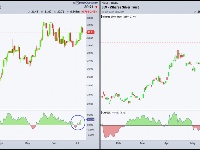Click the CMF(20) indicator label in the SLV chart
The image size is (200, 150).
(x=107, y=113)
